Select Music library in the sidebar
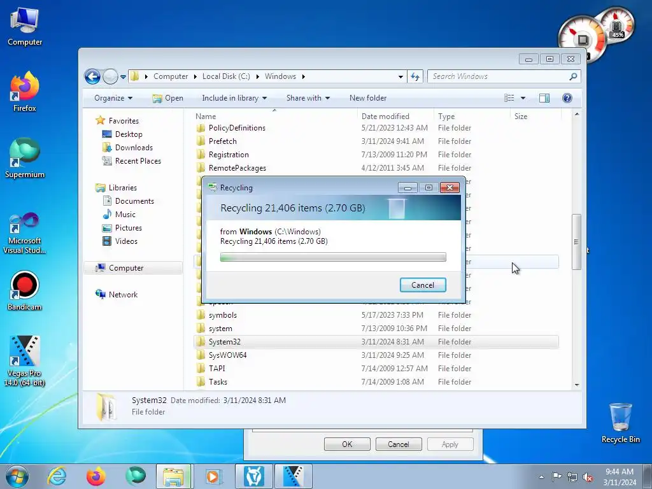The image size is (652, 489). tap(125, 215)
